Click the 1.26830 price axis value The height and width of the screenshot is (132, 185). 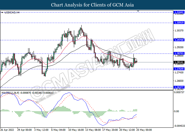[x=179, y=81]
